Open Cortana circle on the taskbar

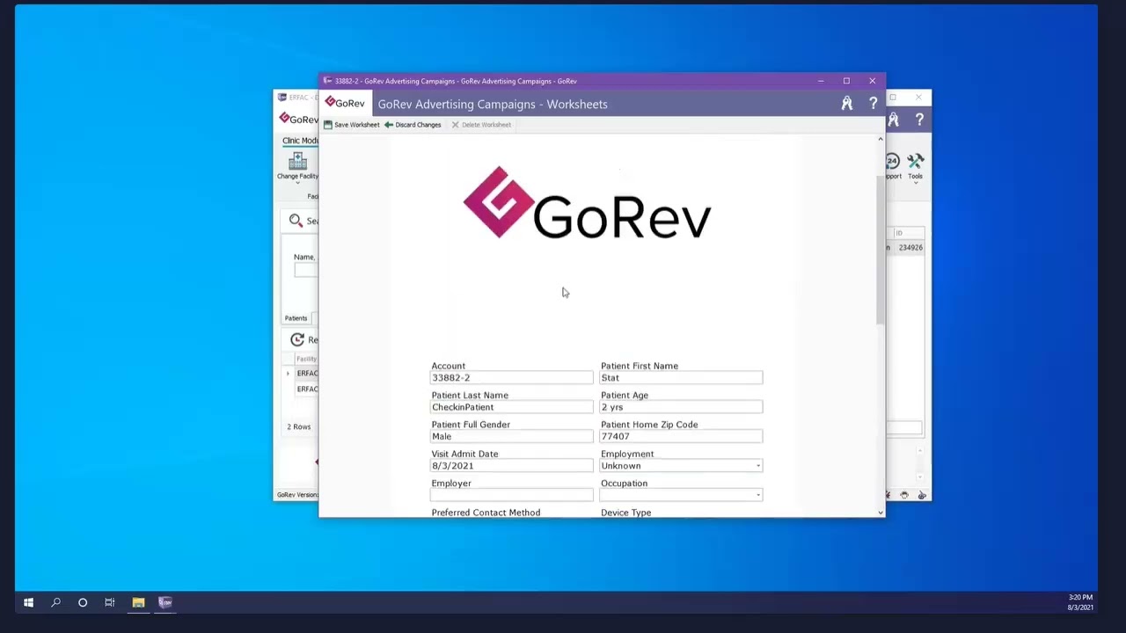pyautogui.click(x=83, y=602)
